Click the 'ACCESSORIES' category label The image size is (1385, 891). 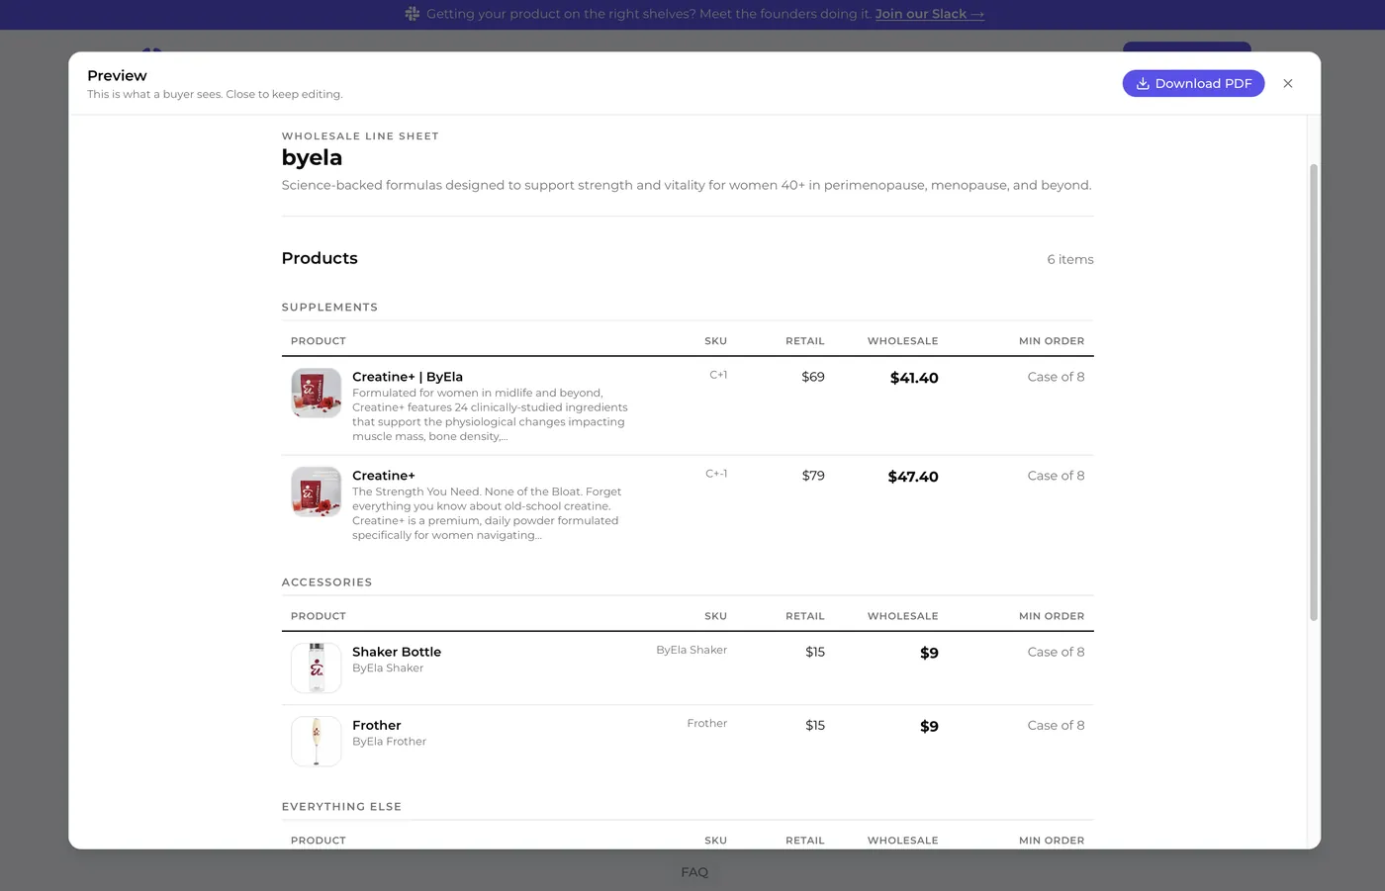point(326,582)
